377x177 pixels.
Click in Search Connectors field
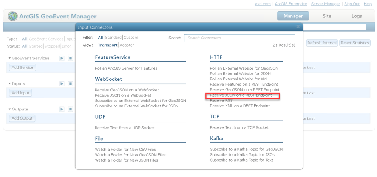239,38
